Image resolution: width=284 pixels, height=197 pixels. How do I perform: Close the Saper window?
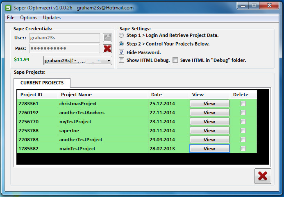(x=269, y=6)
